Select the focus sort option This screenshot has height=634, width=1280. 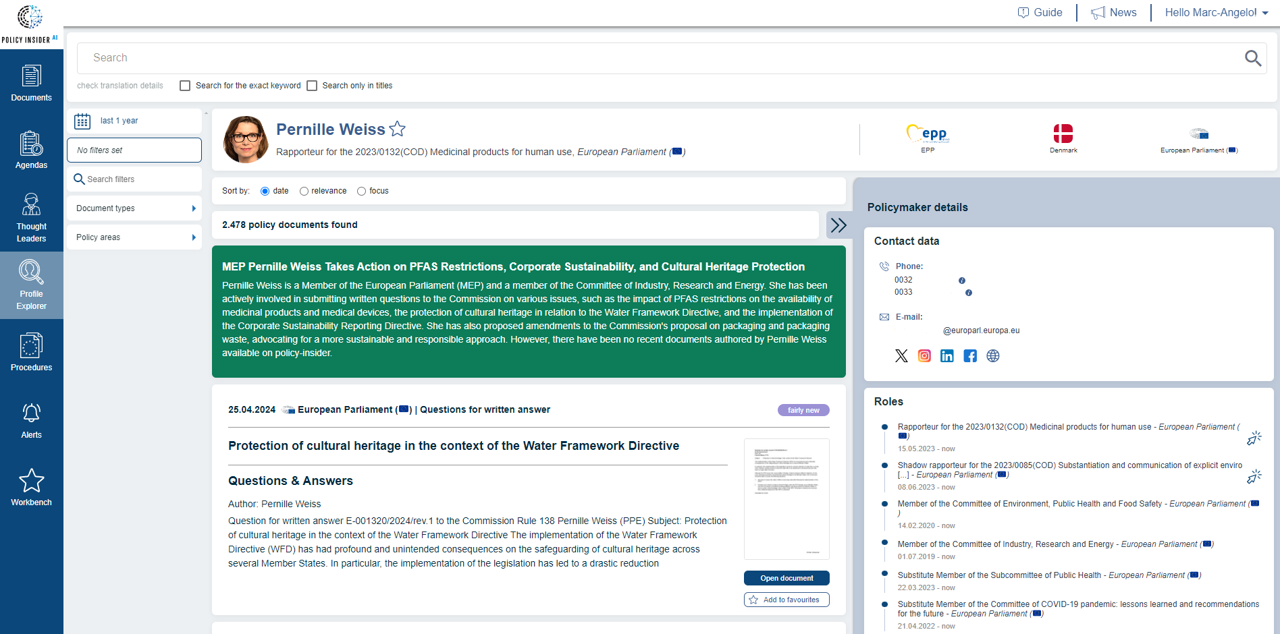(362, 192)
